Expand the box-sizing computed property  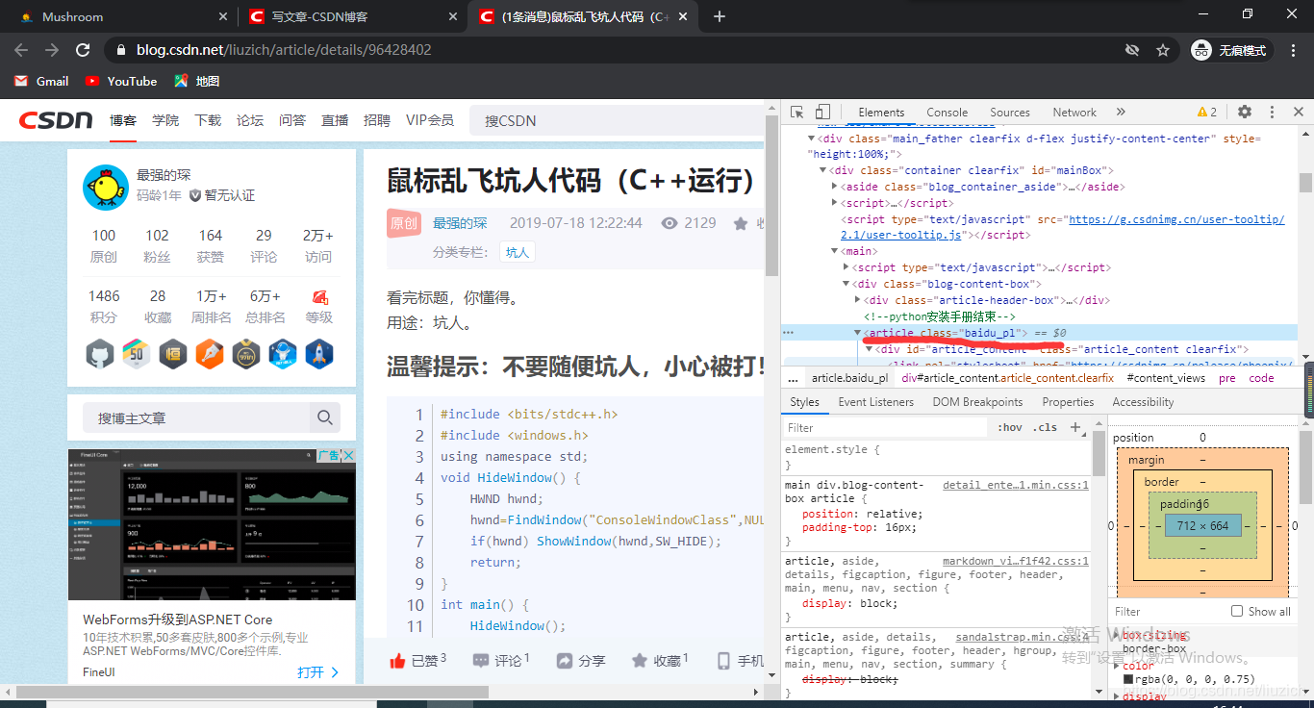pos(1118,635)
